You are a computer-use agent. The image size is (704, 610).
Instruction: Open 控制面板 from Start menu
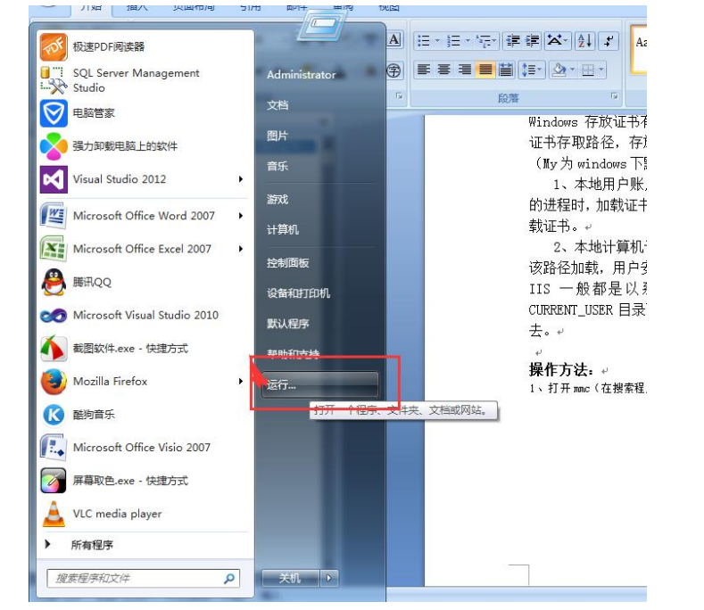[287, 263]
